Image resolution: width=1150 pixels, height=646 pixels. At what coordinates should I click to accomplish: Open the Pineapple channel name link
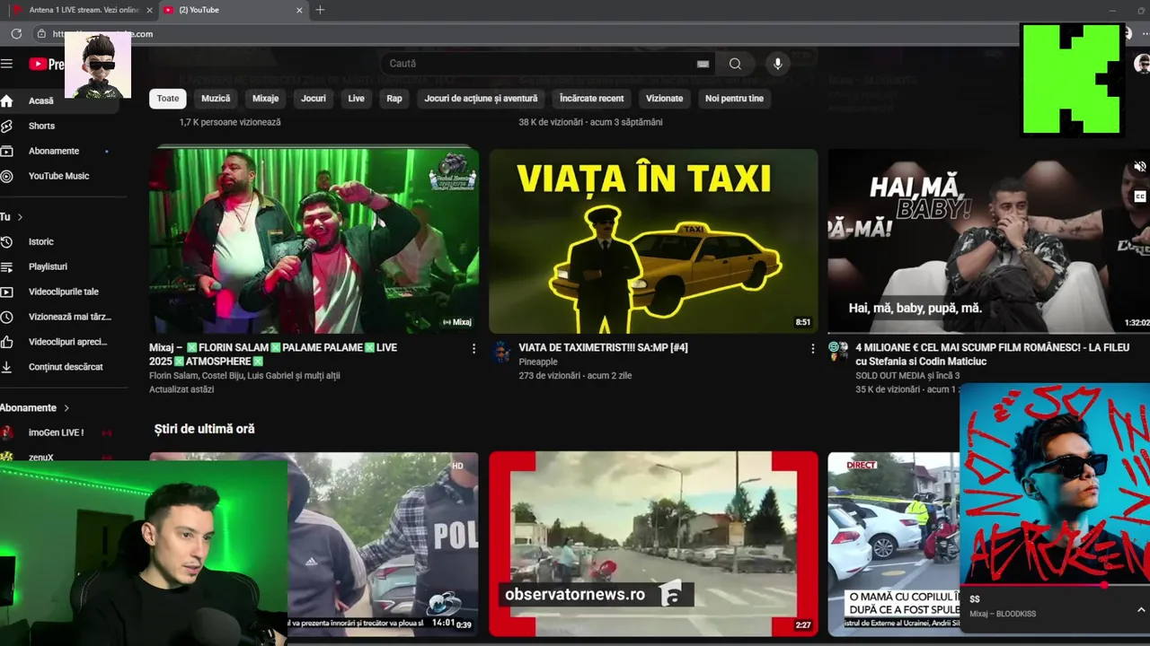pyautogui.click(x=538, y=362)
